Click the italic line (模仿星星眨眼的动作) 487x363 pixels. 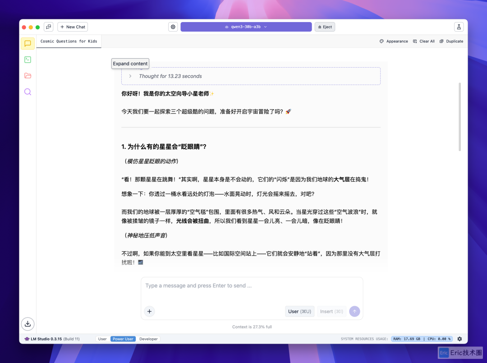point(151,161)
